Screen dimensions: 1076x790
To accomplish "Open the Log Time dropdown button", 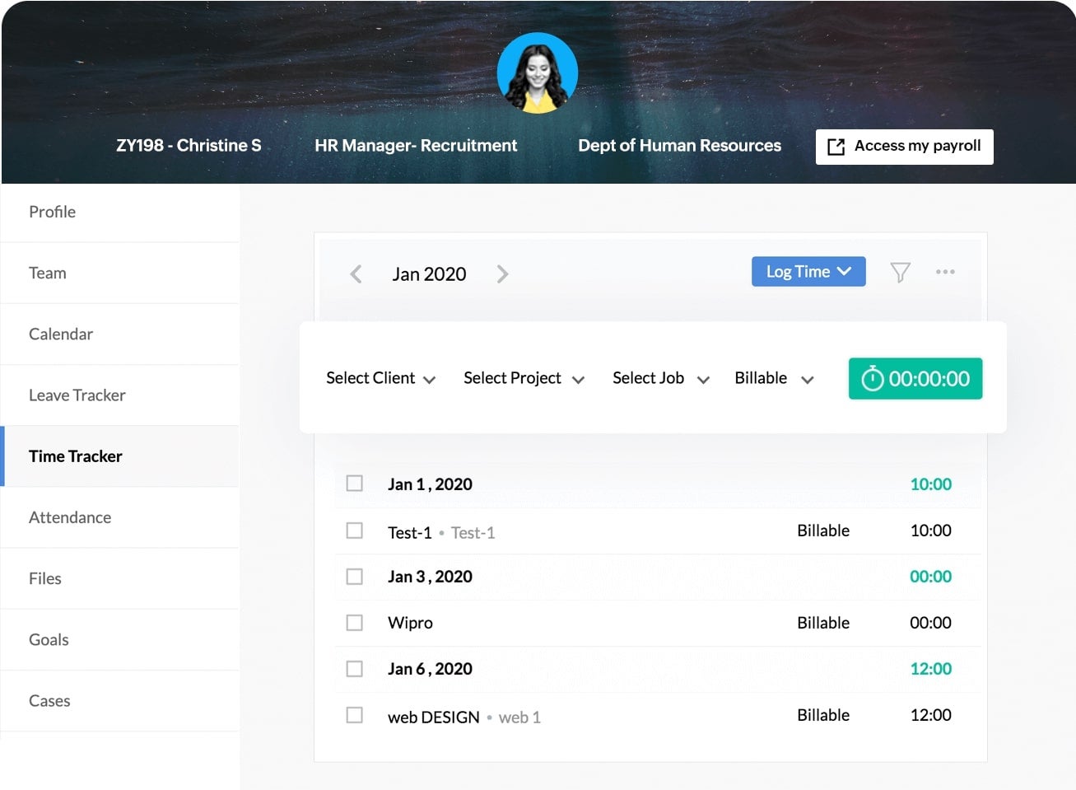I will coord(808,272).
